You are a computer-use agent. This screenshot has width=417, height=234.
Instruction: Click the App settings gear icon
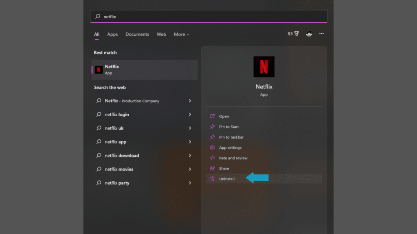(x=212, y=147)
